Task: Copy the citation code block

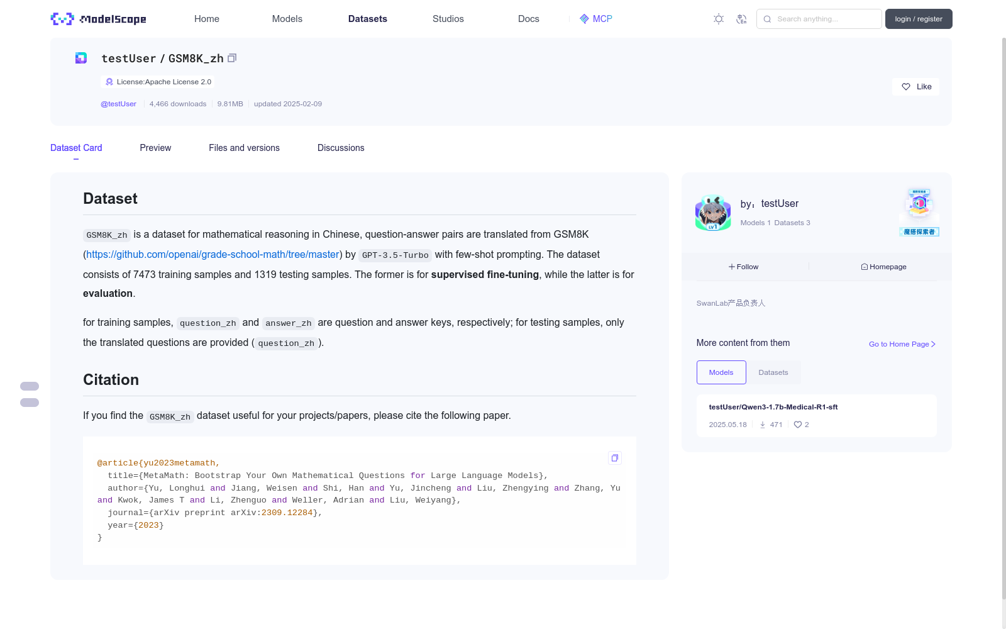Action: pyautogui.click(x=615, y=458)
